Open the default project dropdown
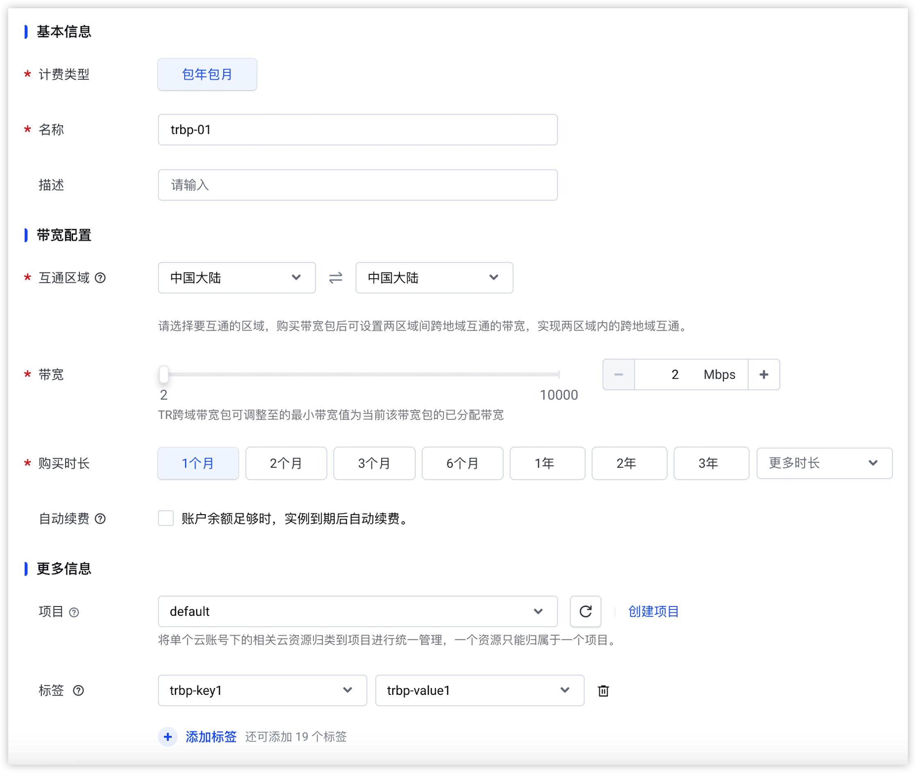The height and width of the screenshot is (773, 916). click(358, 611)
